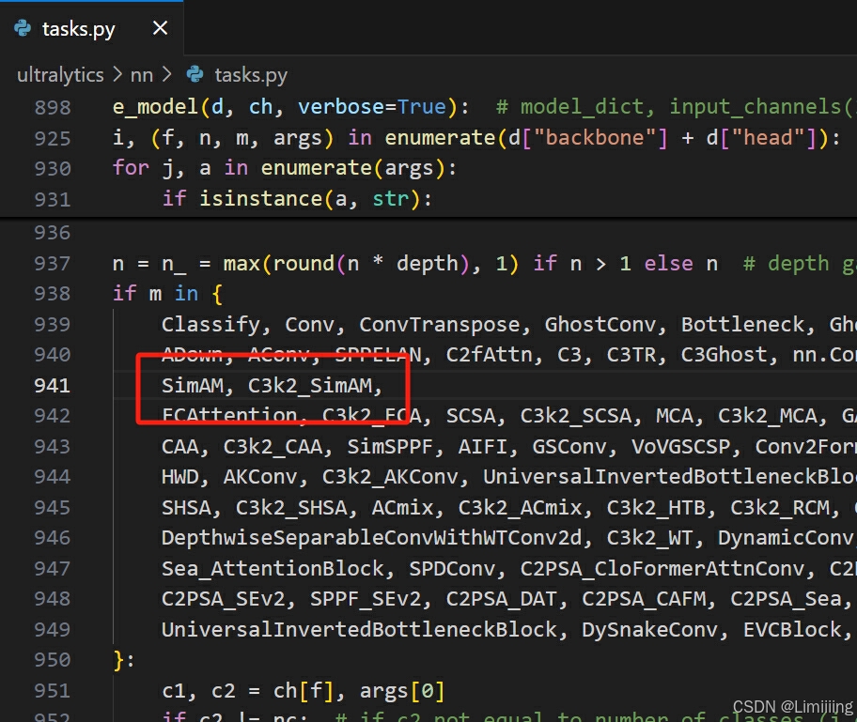Screen dimensions: 857x722
Task: Open the nn breadcrumb folder
Action: tap(142, 75)
